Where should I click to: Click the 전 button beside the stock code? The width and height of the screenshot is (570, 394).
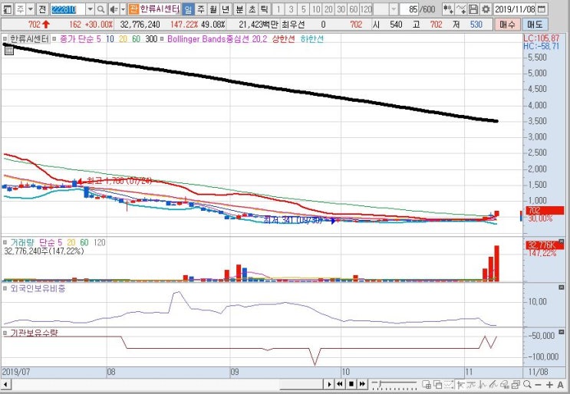tap(42, 9)
